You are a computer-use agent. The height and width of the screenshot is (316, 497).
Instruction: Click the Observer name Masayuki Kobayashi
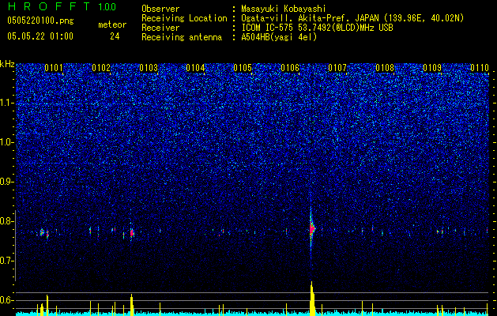[284, 9]
